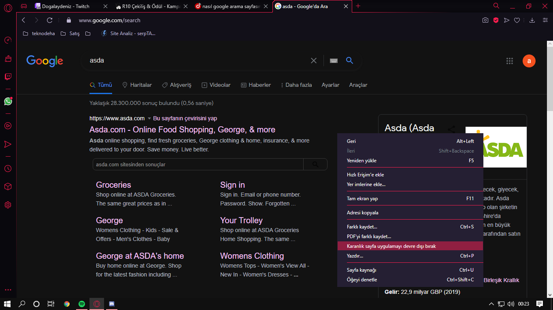The image size is (553, 310).
Task: Open the teknodeha bookmark folder
Action: [39, 34]
